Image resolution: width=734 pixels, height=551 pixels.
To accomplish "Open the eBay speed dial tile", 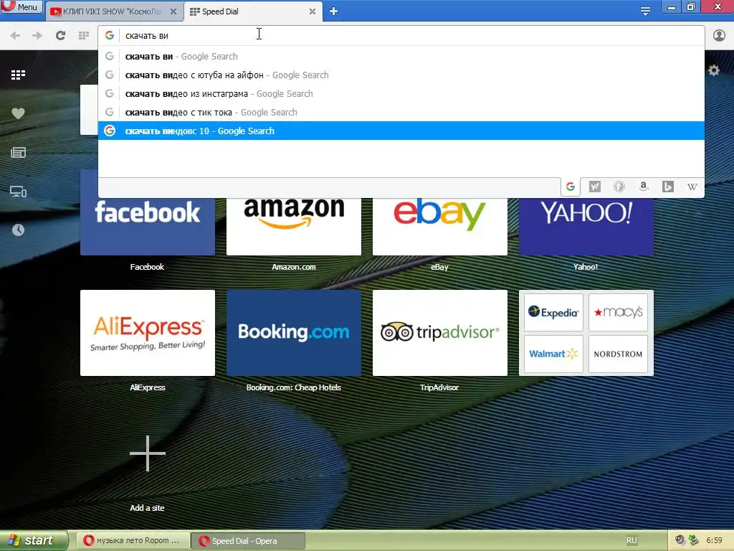I will [439, 226].
